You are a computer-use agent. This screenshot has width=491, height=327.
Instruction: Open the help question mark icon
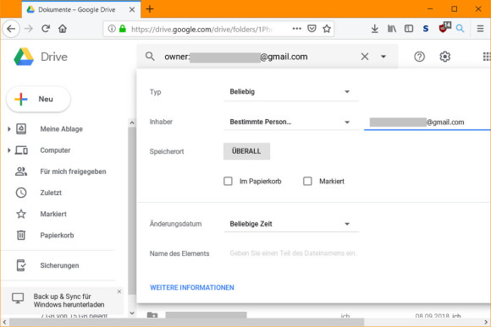419,57
